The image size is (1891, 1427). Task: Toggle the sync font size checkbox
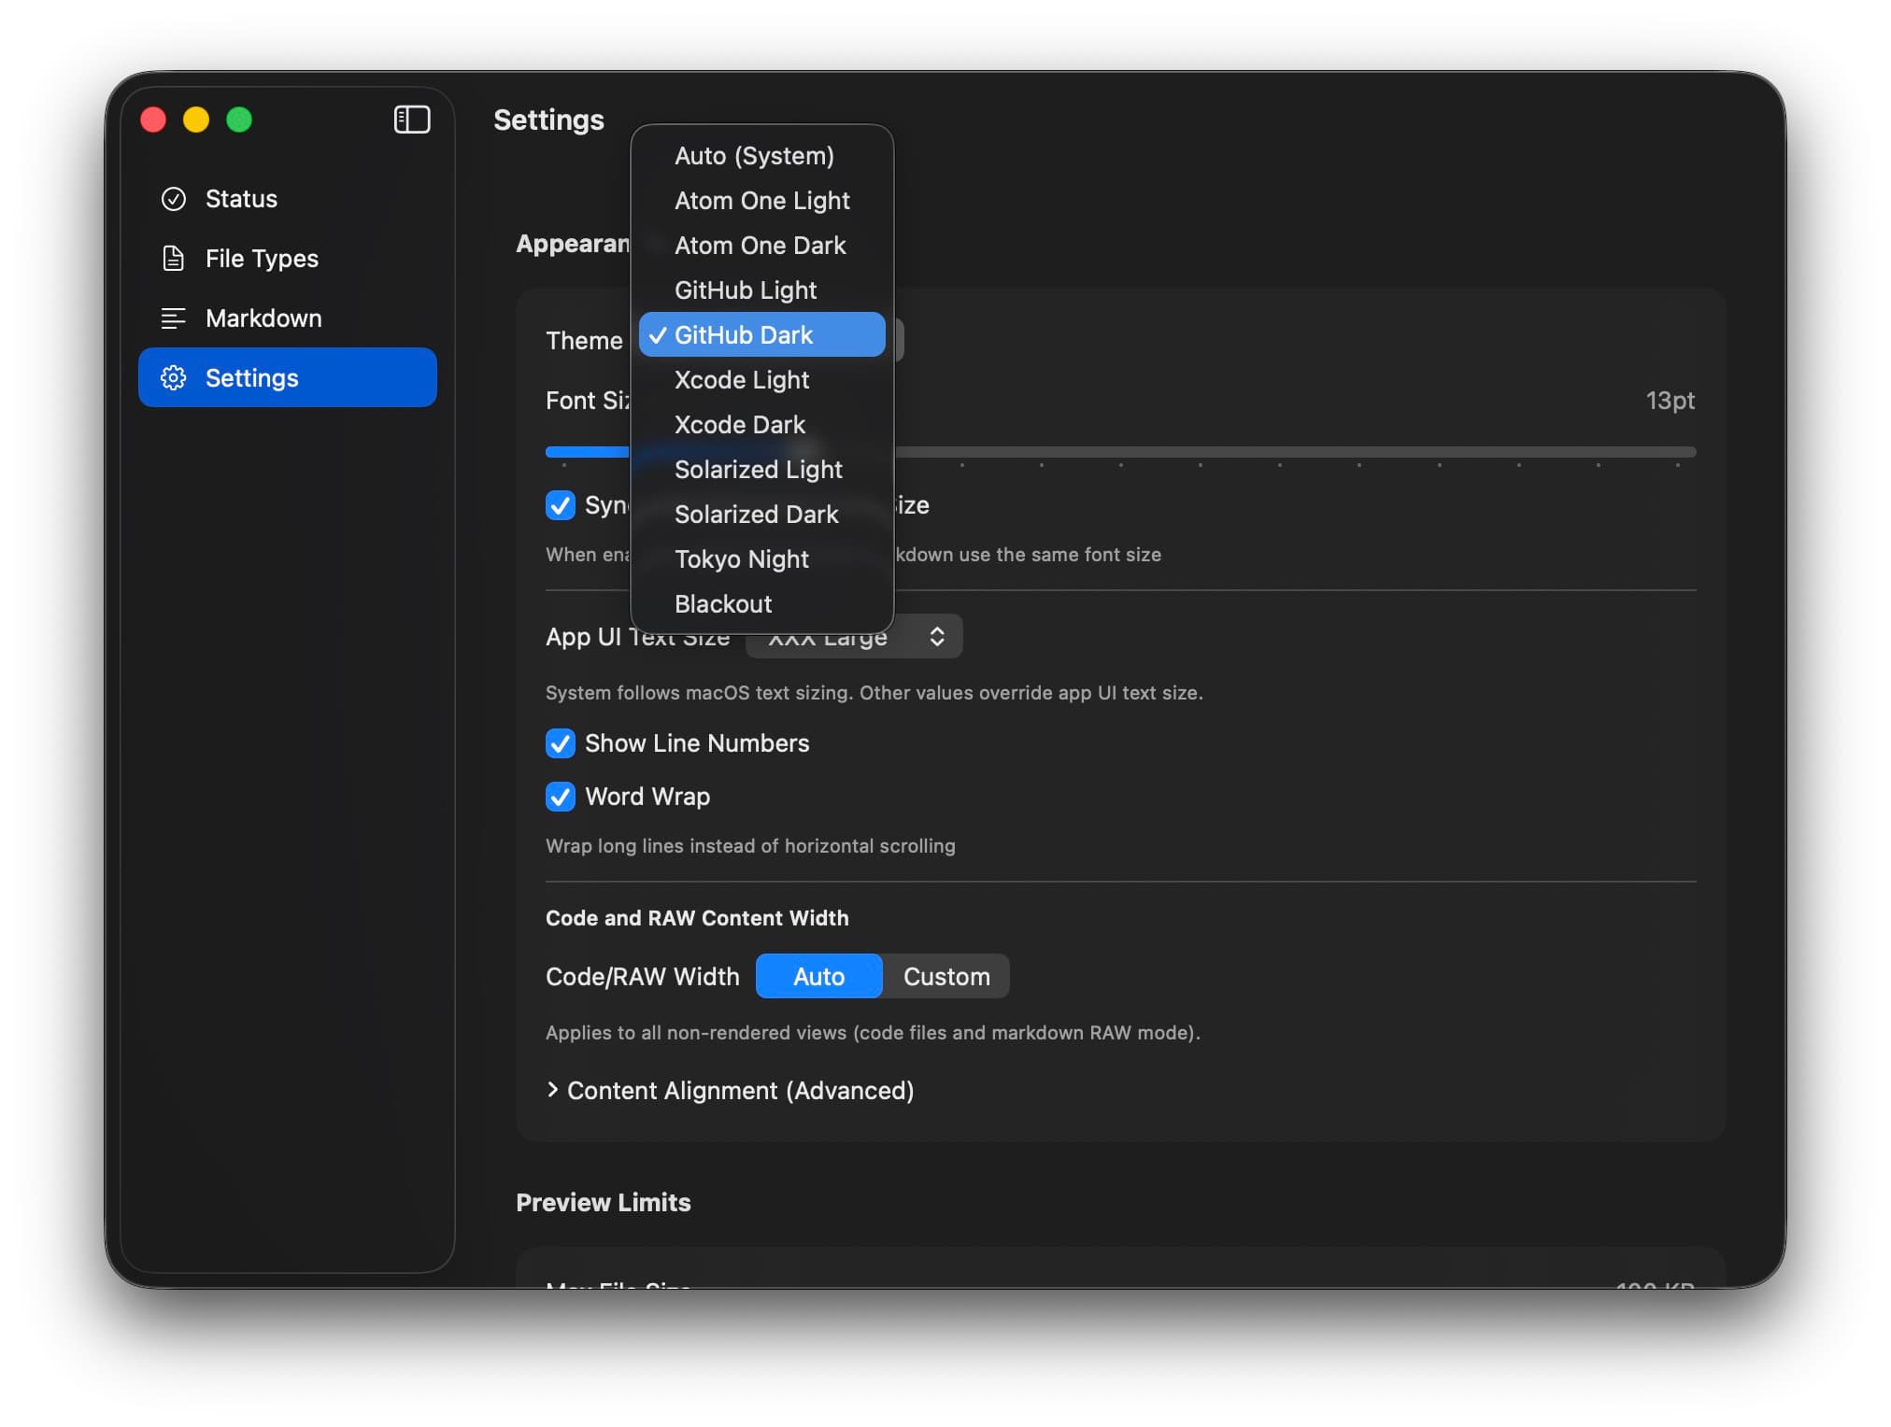point(561,505)
